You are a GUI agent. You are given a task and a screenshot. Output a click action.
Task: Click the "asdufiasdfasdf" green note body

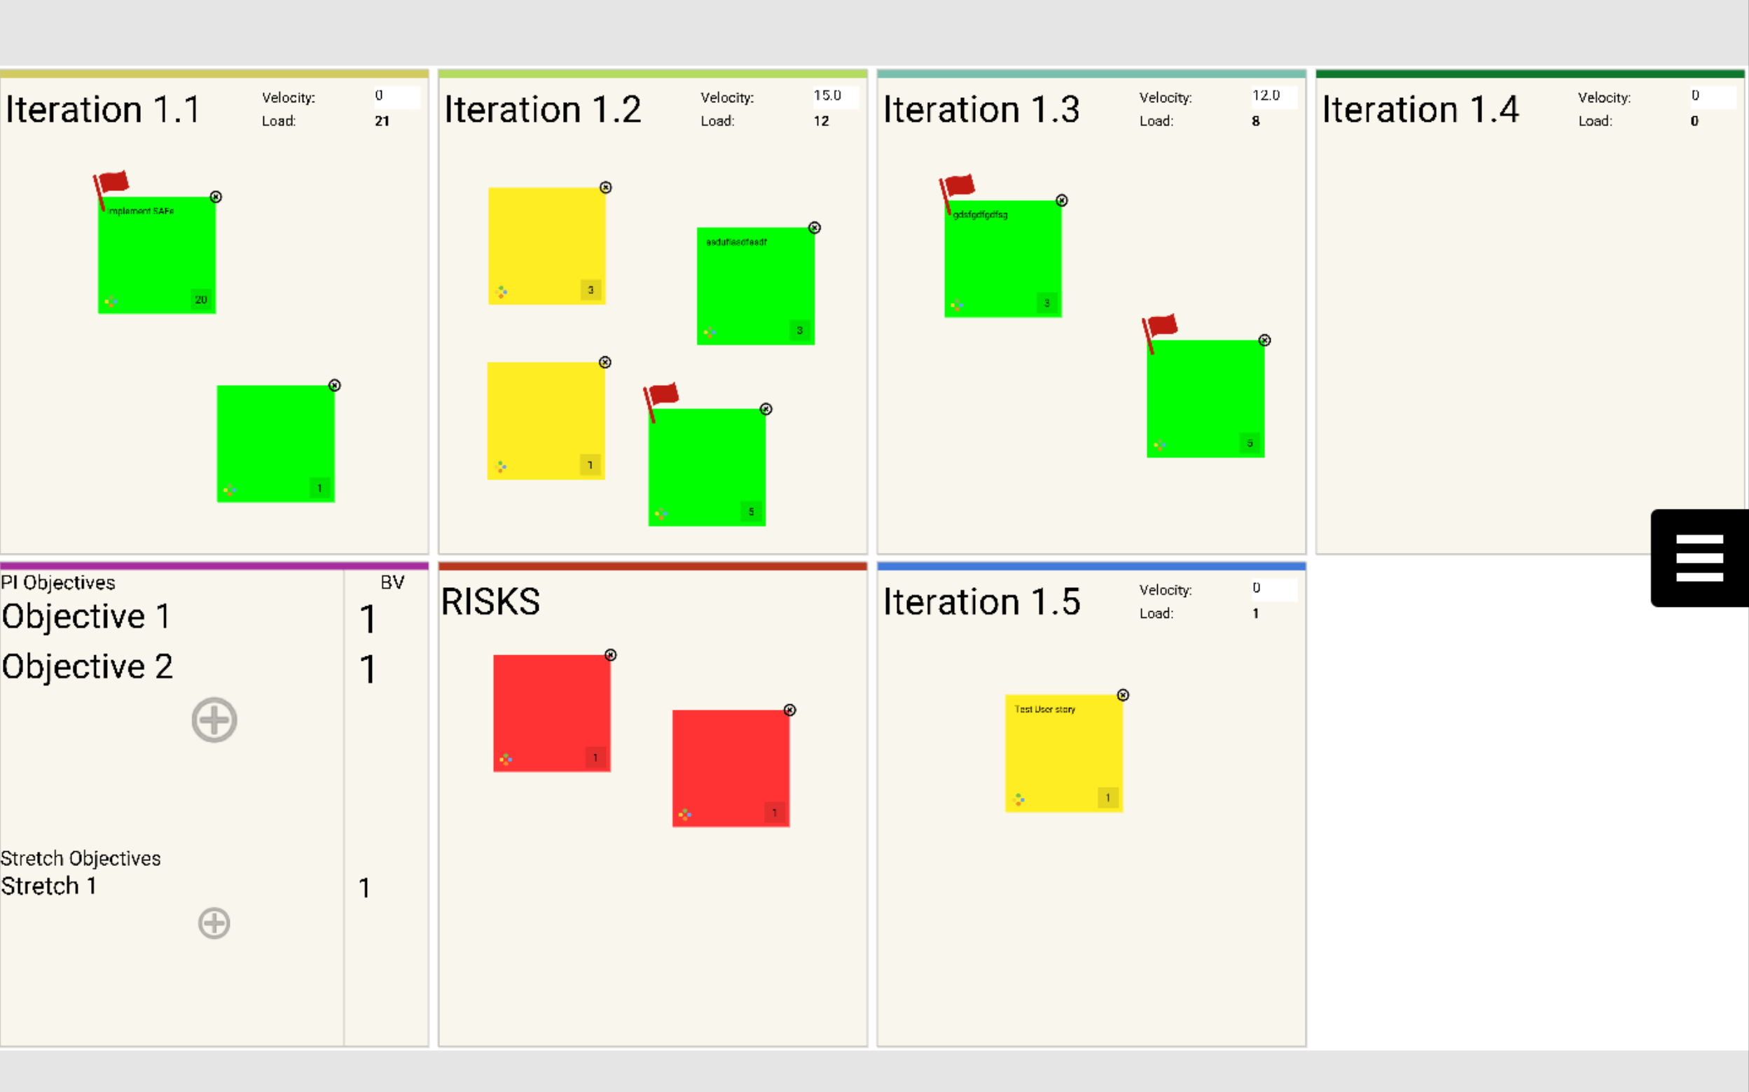click(x=755, y=289)
